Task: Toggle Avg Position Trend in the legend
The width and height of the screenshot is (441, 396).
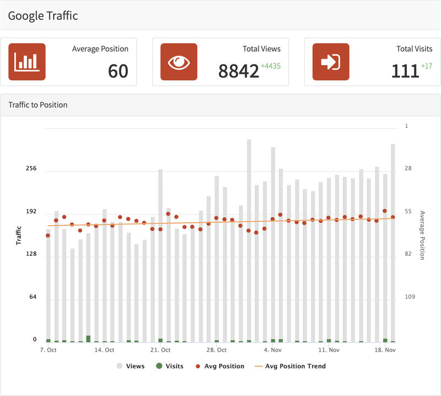Action: click(x=290, y=366)
